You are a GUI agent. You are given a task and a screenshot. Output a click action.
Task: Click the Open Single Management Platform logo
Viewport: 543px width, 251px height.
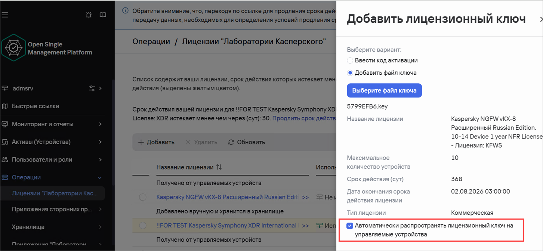pyautogui.click(x=13, y=48)
